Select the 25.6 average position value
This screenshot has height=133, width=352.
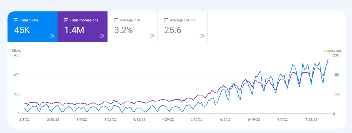pyautogui.click(x=173, y=30)
